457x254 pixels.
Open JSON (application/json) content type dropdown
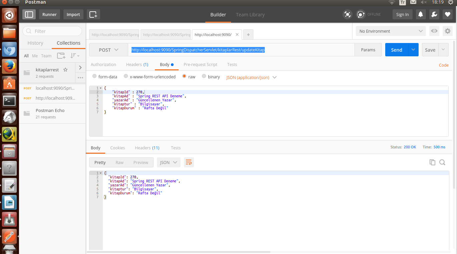point(251,77)
